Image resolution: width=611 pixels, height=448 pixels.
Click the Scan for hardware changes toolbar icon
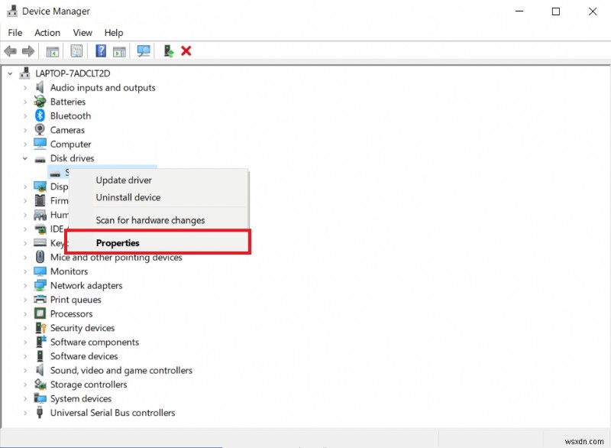click(144, 50)
